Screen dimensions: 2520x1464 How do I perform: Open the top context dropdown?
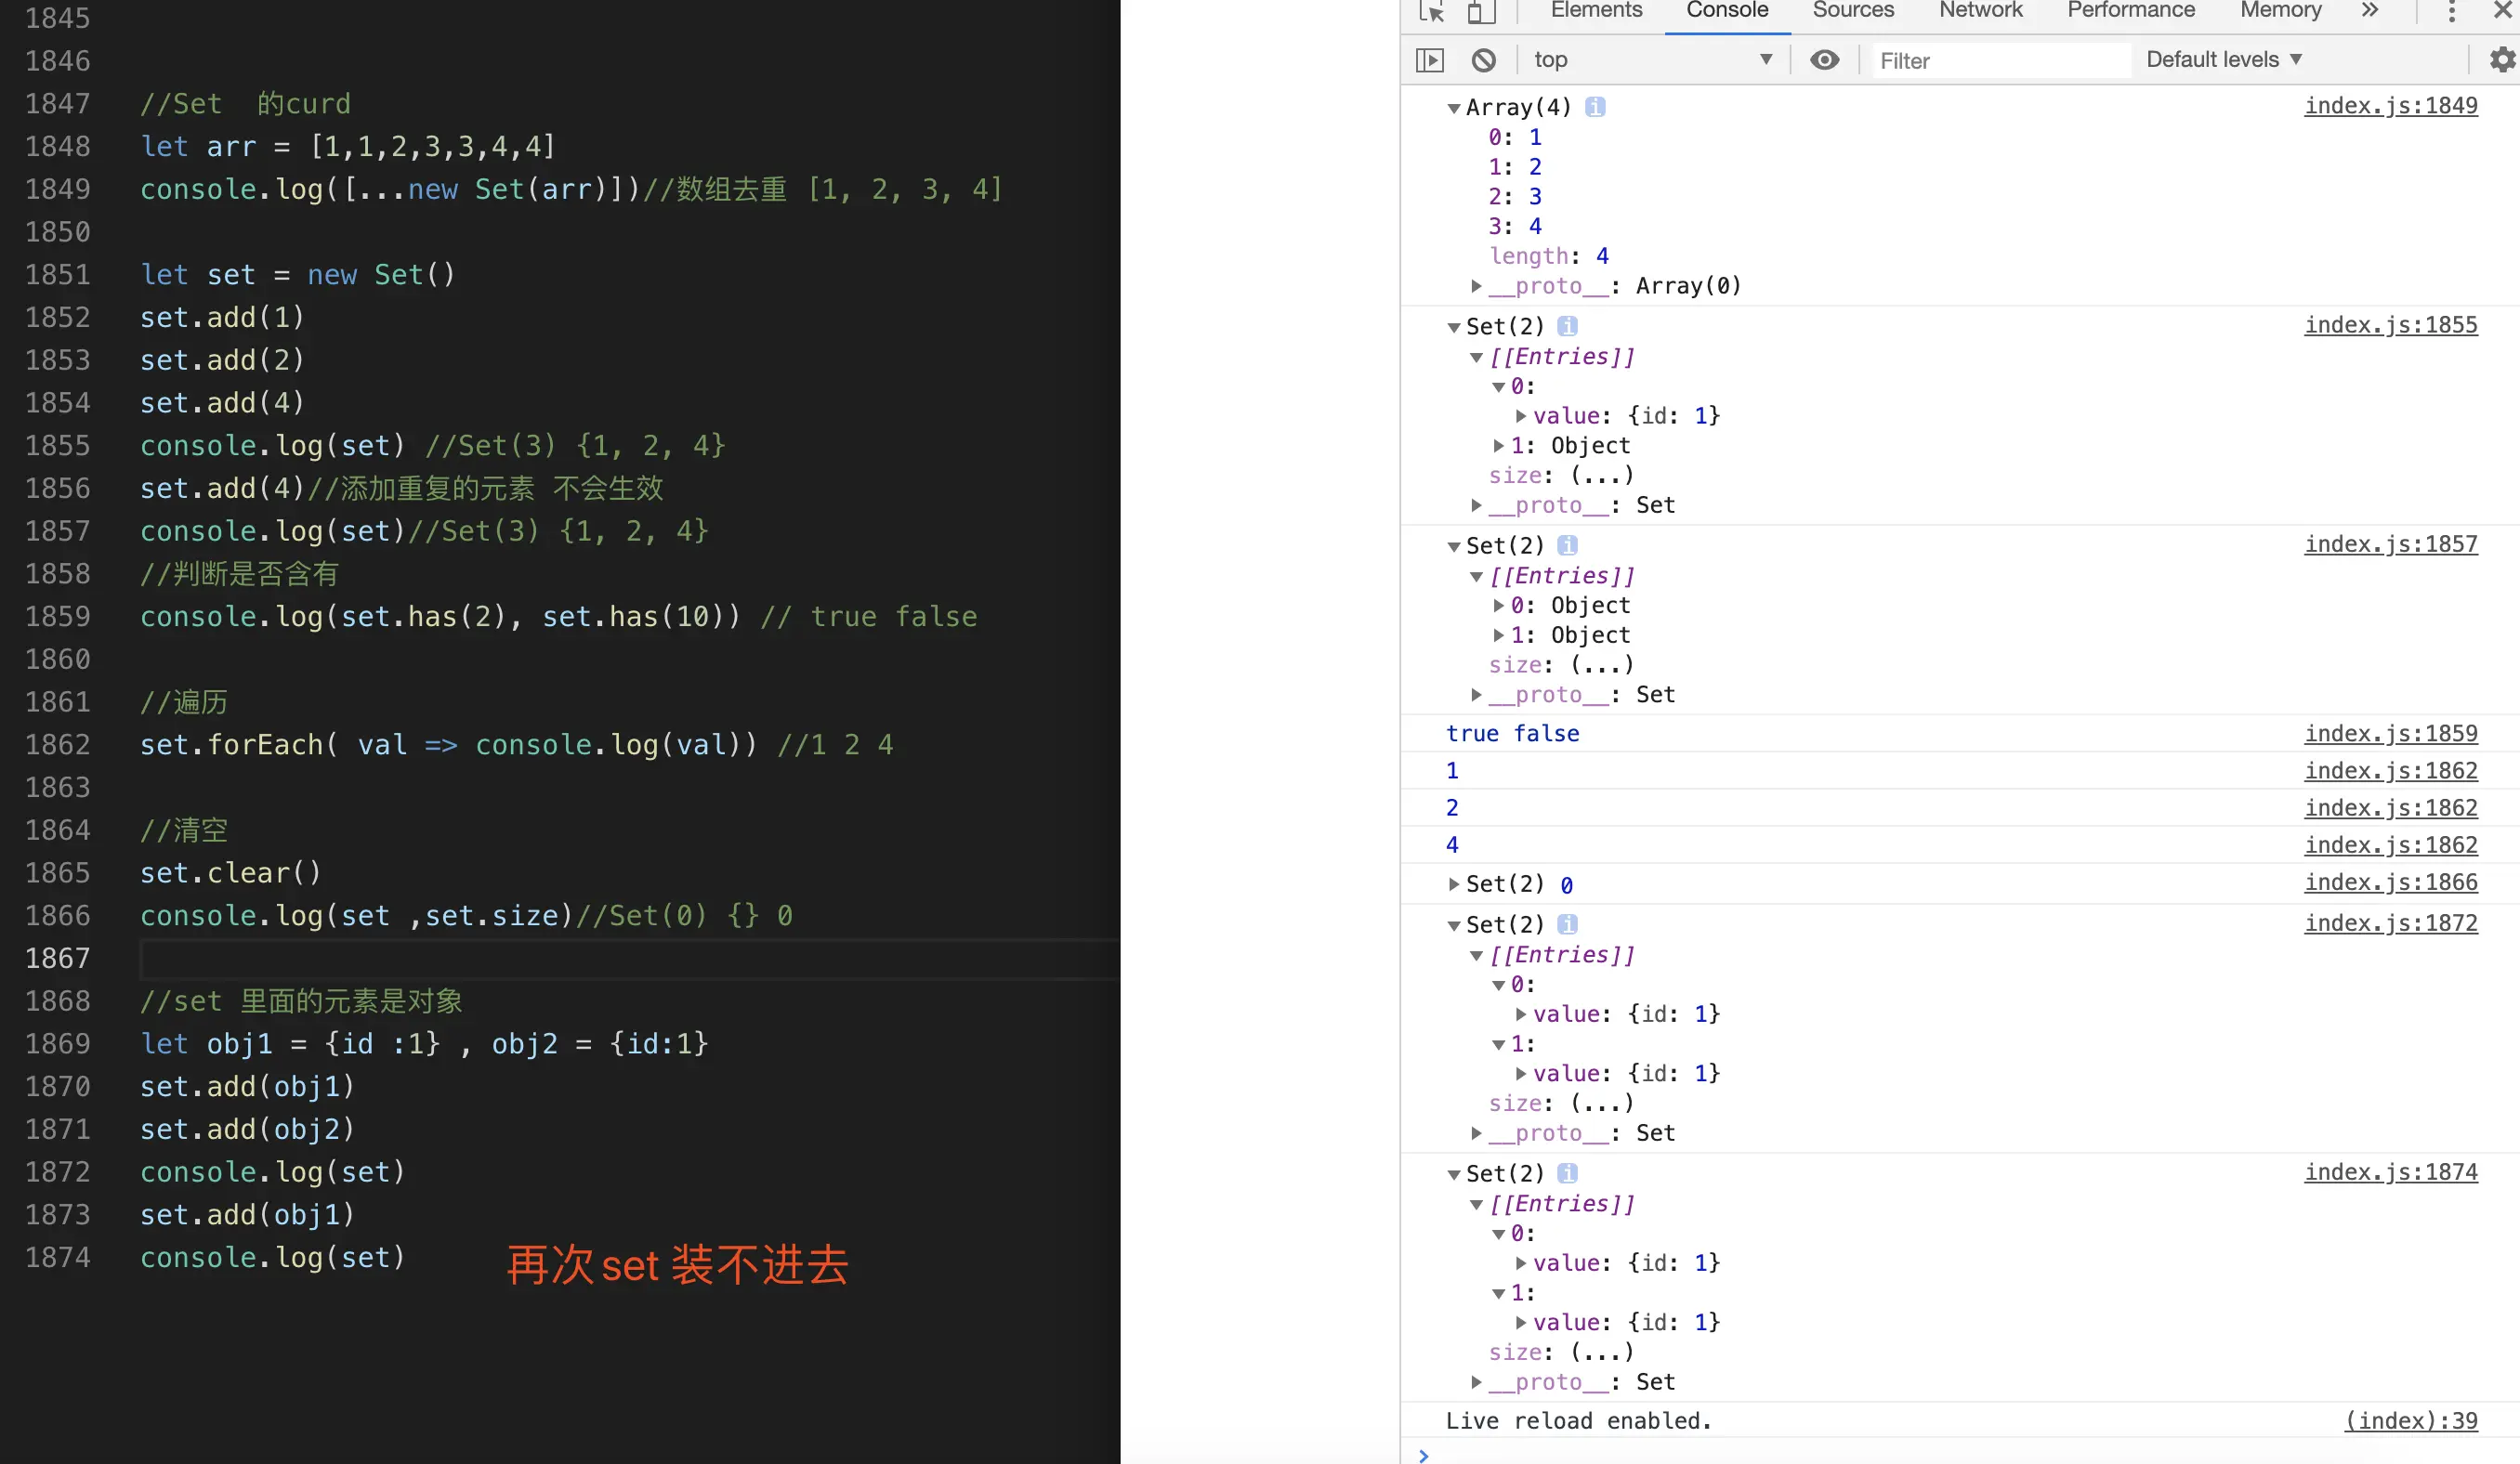(1653, 60)
